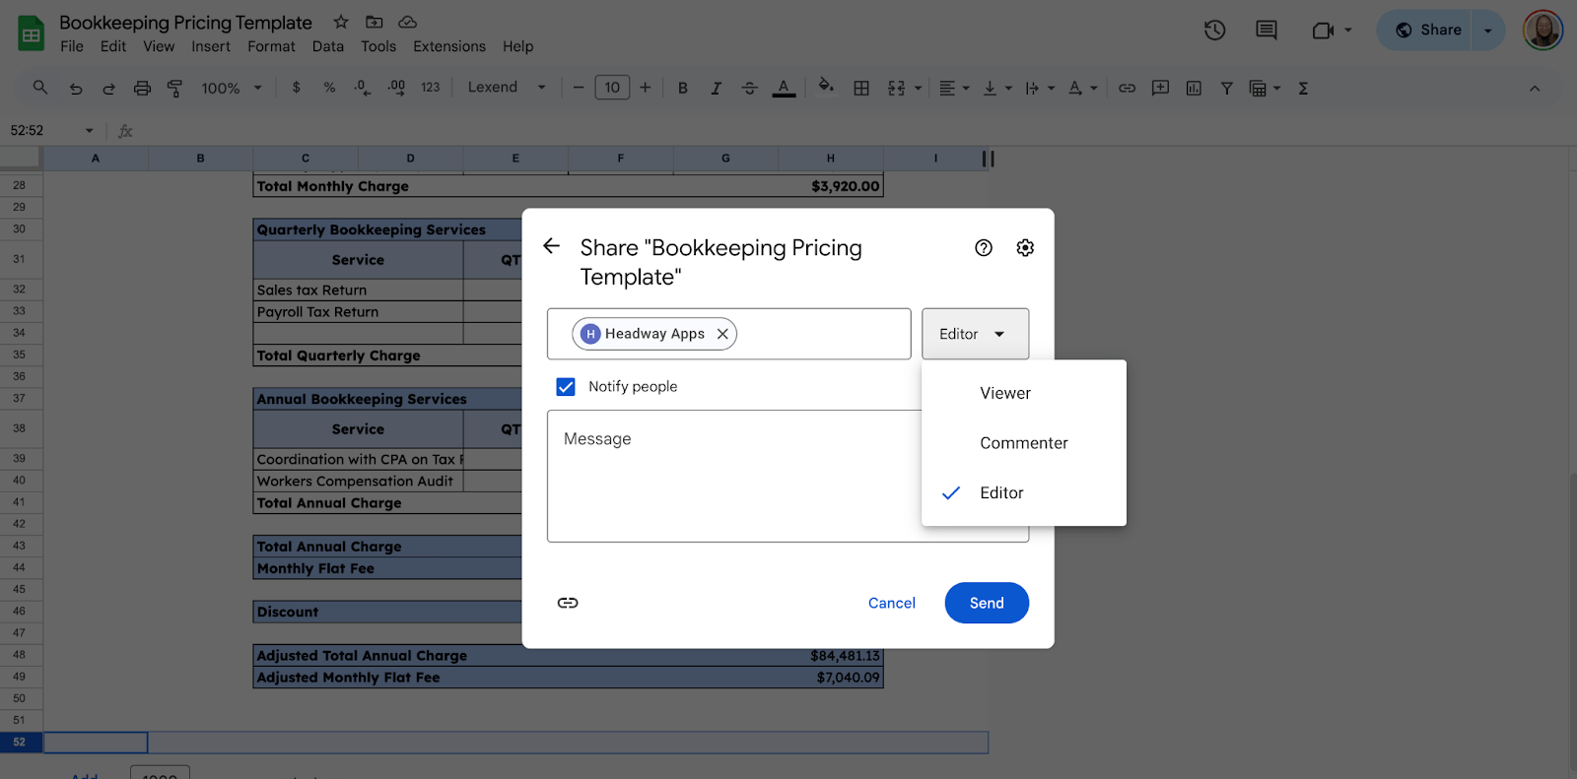Click the fill color paint bucket
1577x779 pixels.
pyautogui.click(x=826, y=87)
